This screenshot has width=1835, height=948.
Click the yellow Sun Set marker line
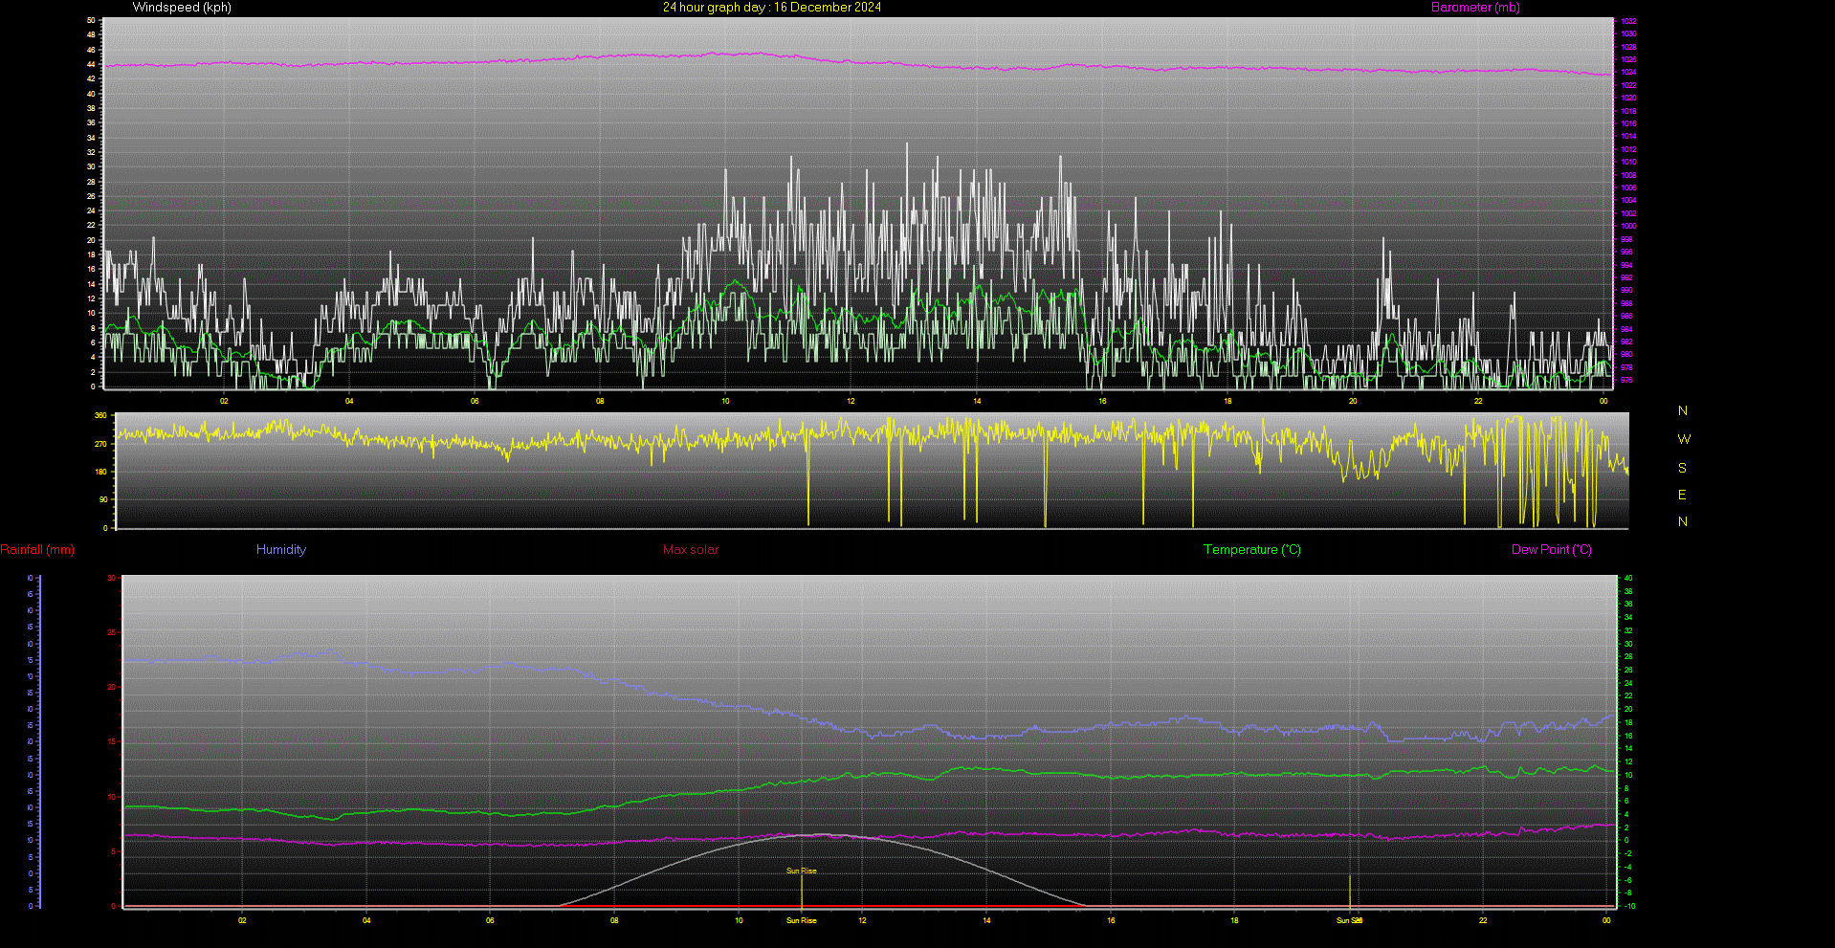(x=1350, y=891)
